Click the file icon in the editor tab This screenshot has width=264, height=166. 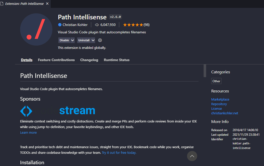pos(2,4)
